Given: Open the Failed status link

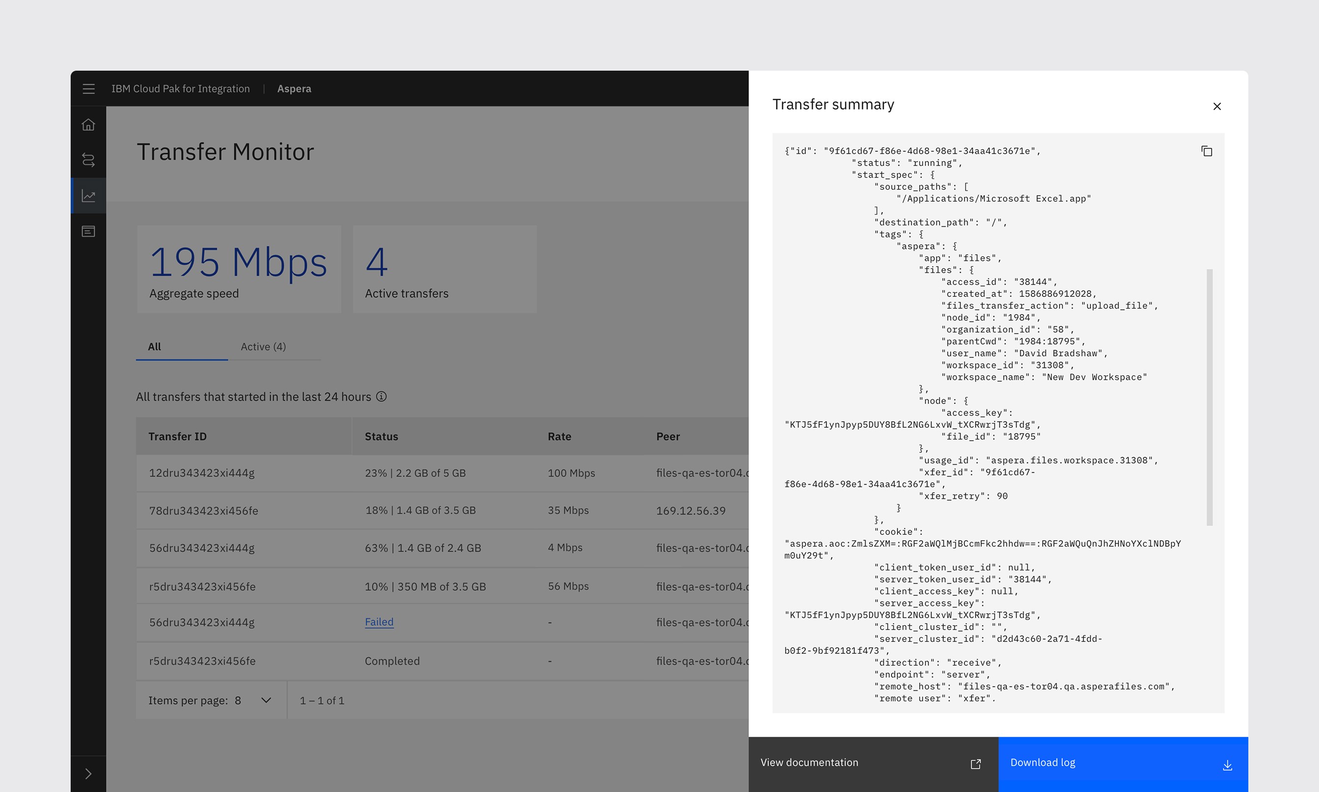Looking at the screenshot, I should pyautogui.click(x=379, y=622).
